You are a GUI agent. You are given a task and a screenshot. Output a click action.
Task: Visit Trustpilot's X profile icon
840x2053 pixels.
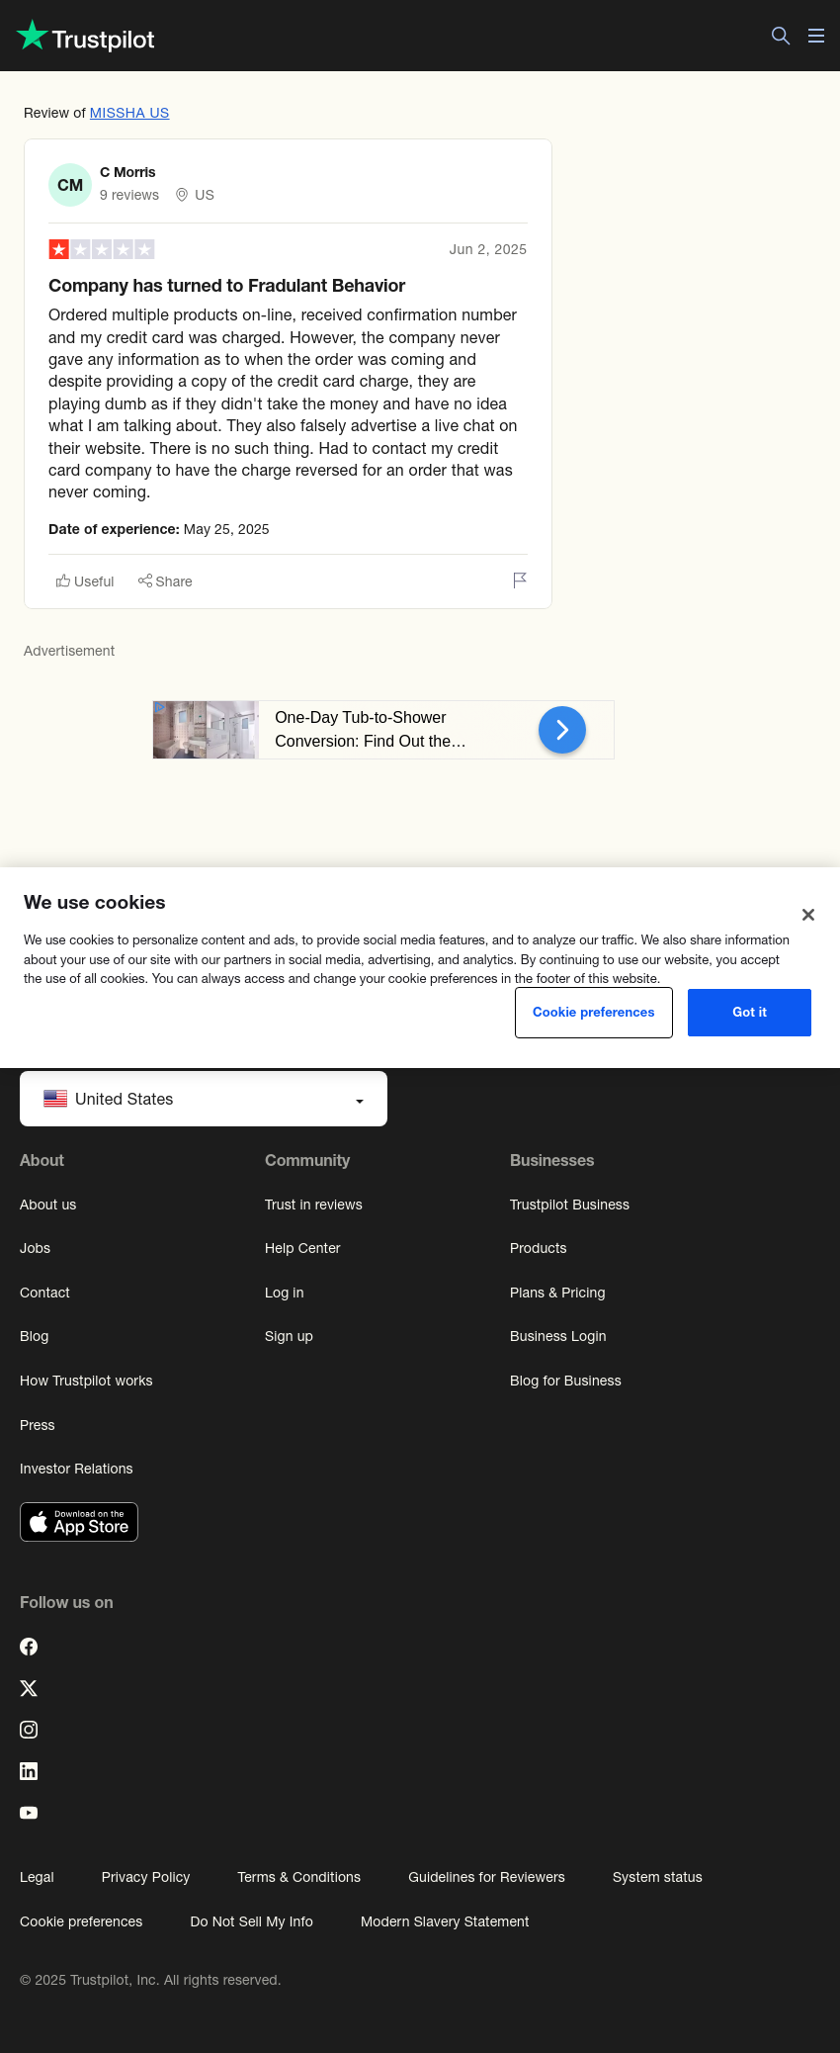pyautogui.click(x=29, y=1688)
